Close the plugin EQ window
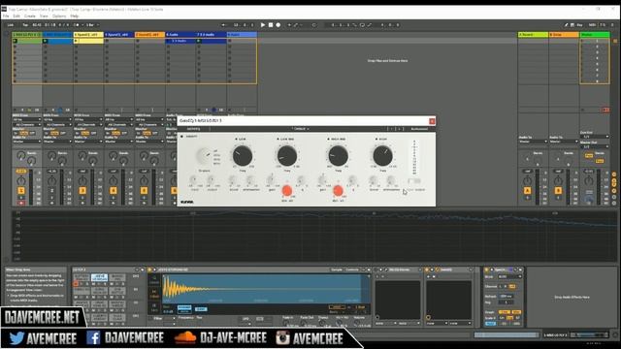Viewport: 621px width, 349px height. coord(432,121)
